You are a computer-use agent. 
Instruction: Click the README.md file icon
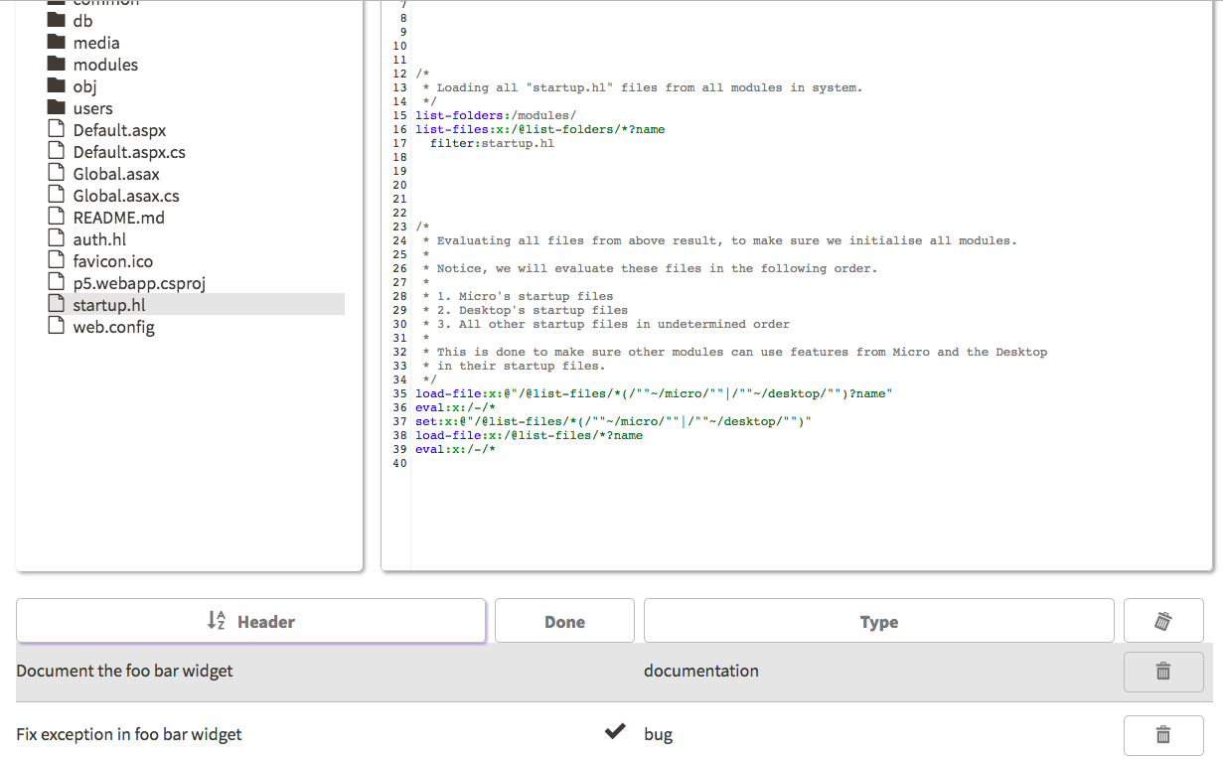click(x=56, y=218)
